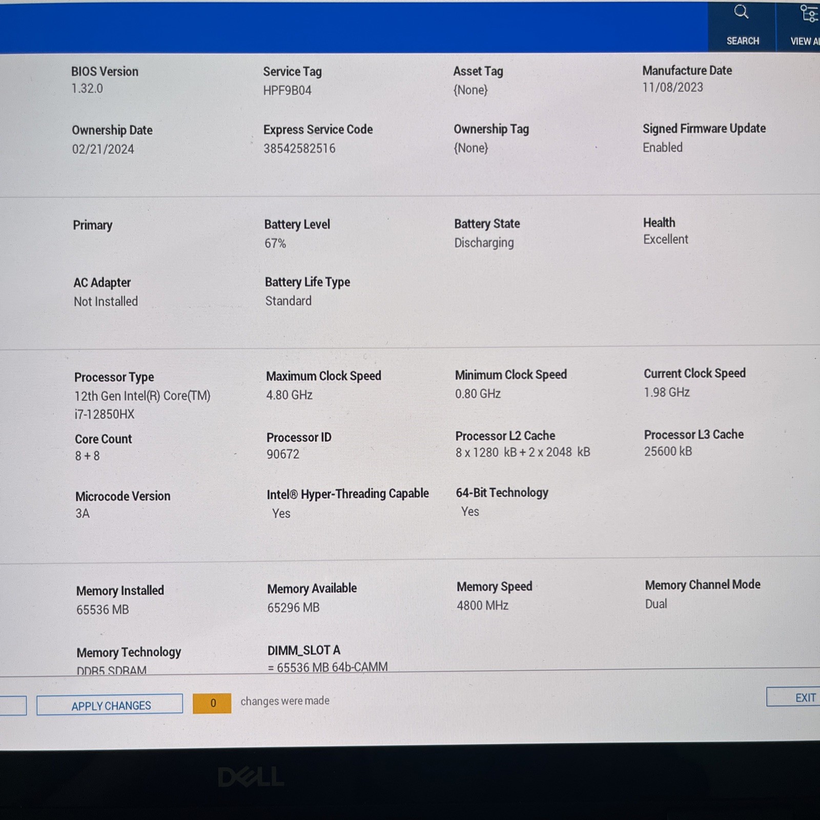820x820 pixels.
Task: Click the orange 0 changes counter
Action: click(212, 703)
